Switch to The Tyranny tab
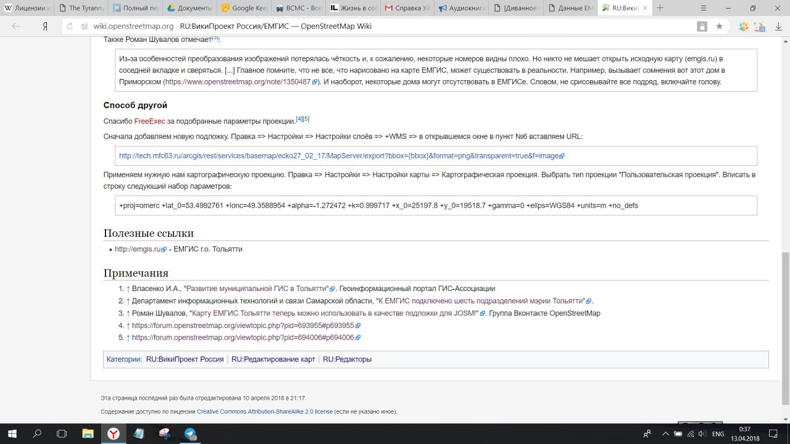Image resolution: width=790 pixels, height=444 pixels. pos(82,8)
